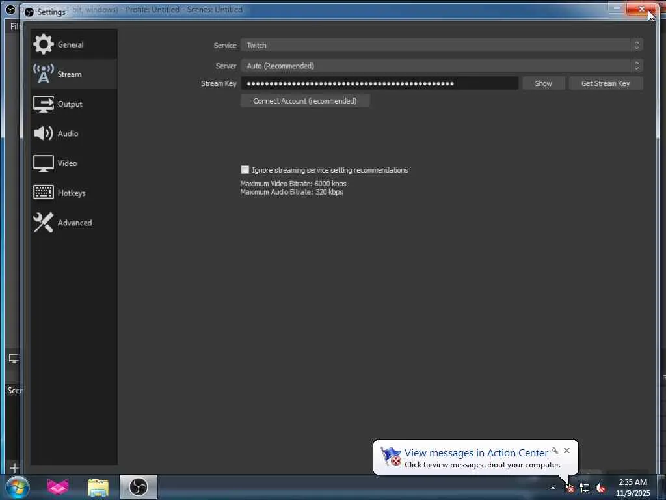Open the Service dropdown showing Twitch
The height and width of the screenshot is (500, 666).
click(442, 45)
